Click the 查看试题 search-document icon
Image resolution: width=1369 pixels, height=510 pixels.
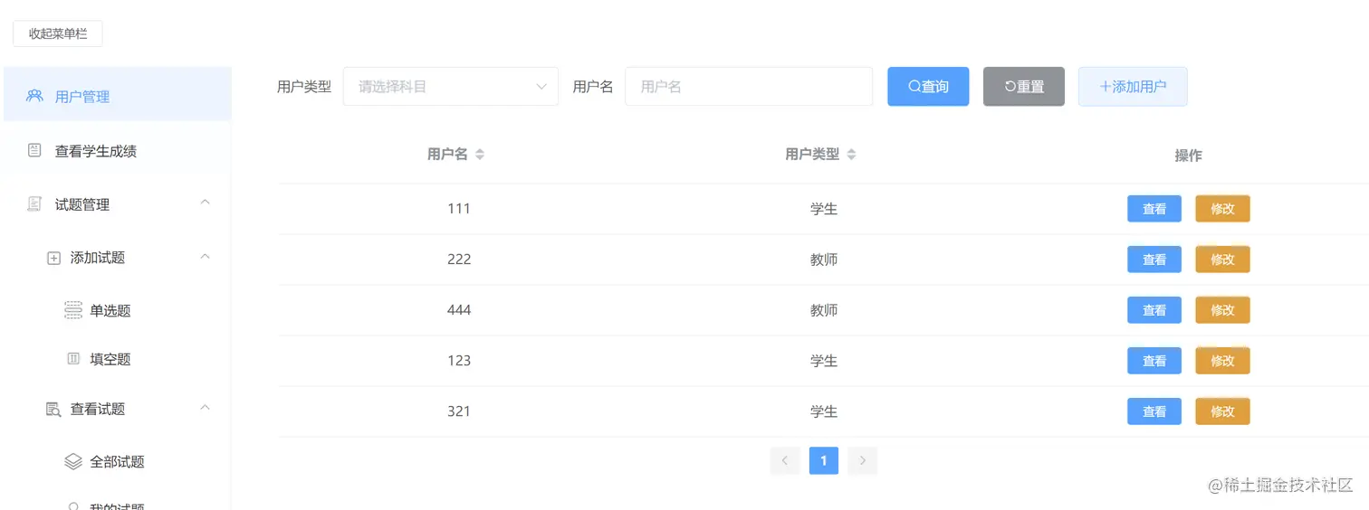[x=53, y=409]
